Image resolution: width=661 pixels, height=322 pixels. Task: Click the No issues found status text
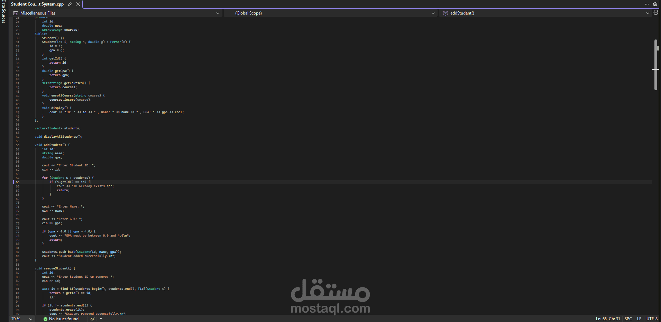pos(64,319)
